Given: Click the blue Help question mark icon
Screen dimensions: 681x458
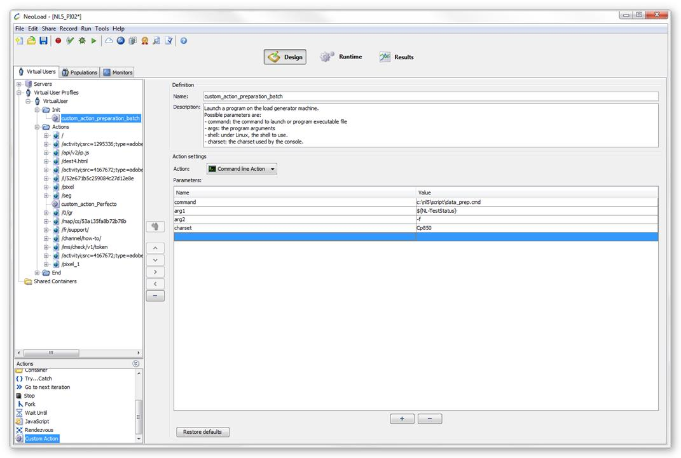Looking at the screenshot, I should click(x=183, y=41).
